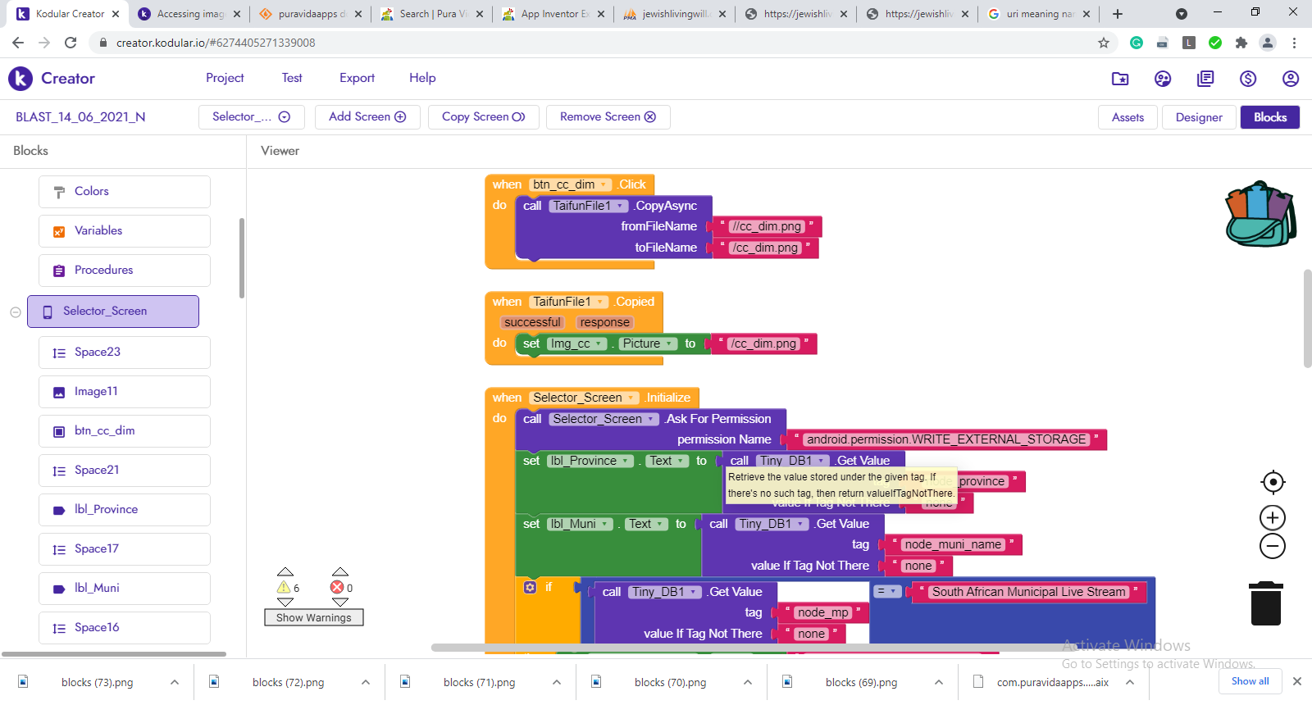Collapse the Selector_Screen tree node
Image resolution: width=1312 pixels, height=705 pixels.
tap(16, 312)
